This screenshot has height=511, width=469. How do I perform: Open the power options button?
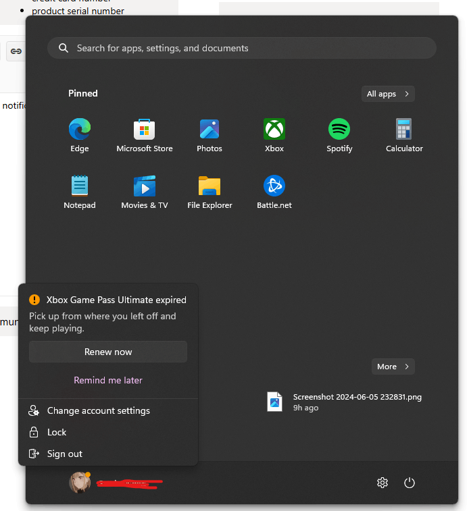pyautogui.click(x=410, y=483)
